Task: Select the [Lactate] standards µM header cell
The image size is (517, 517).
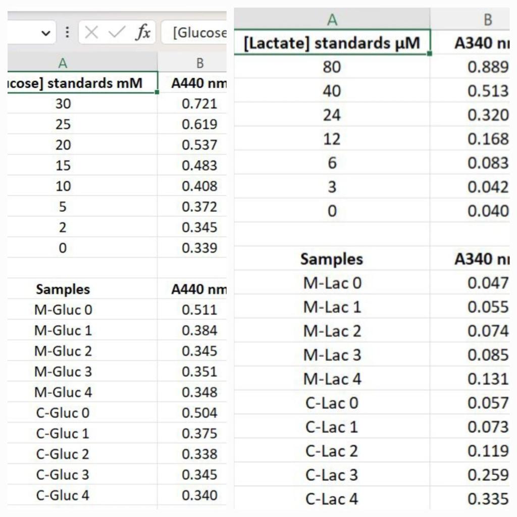Action: tap(332, 42)
